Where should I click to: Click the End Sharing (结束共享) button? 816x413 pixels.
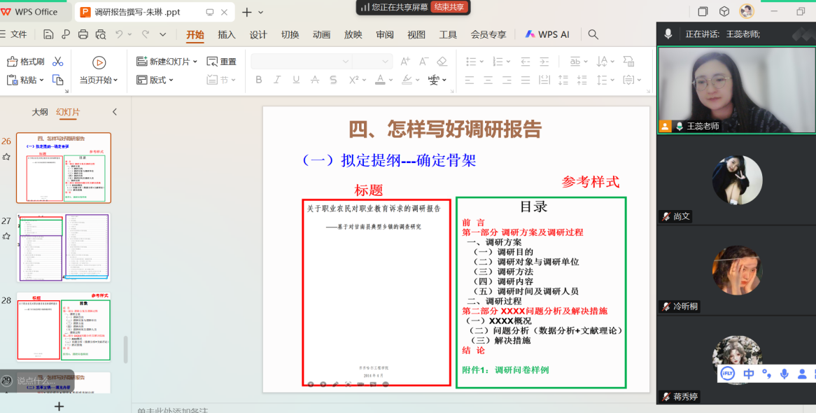click(x=449, y=7)
